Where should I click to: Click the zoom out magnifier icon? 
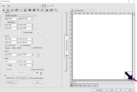coord(84,86)
